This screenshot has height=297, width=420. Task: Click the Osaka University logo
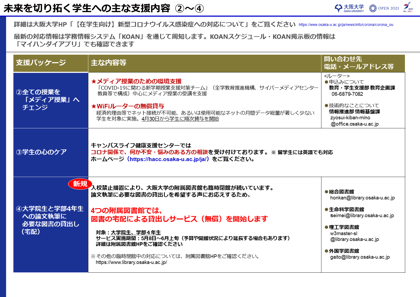coord(349,8)
